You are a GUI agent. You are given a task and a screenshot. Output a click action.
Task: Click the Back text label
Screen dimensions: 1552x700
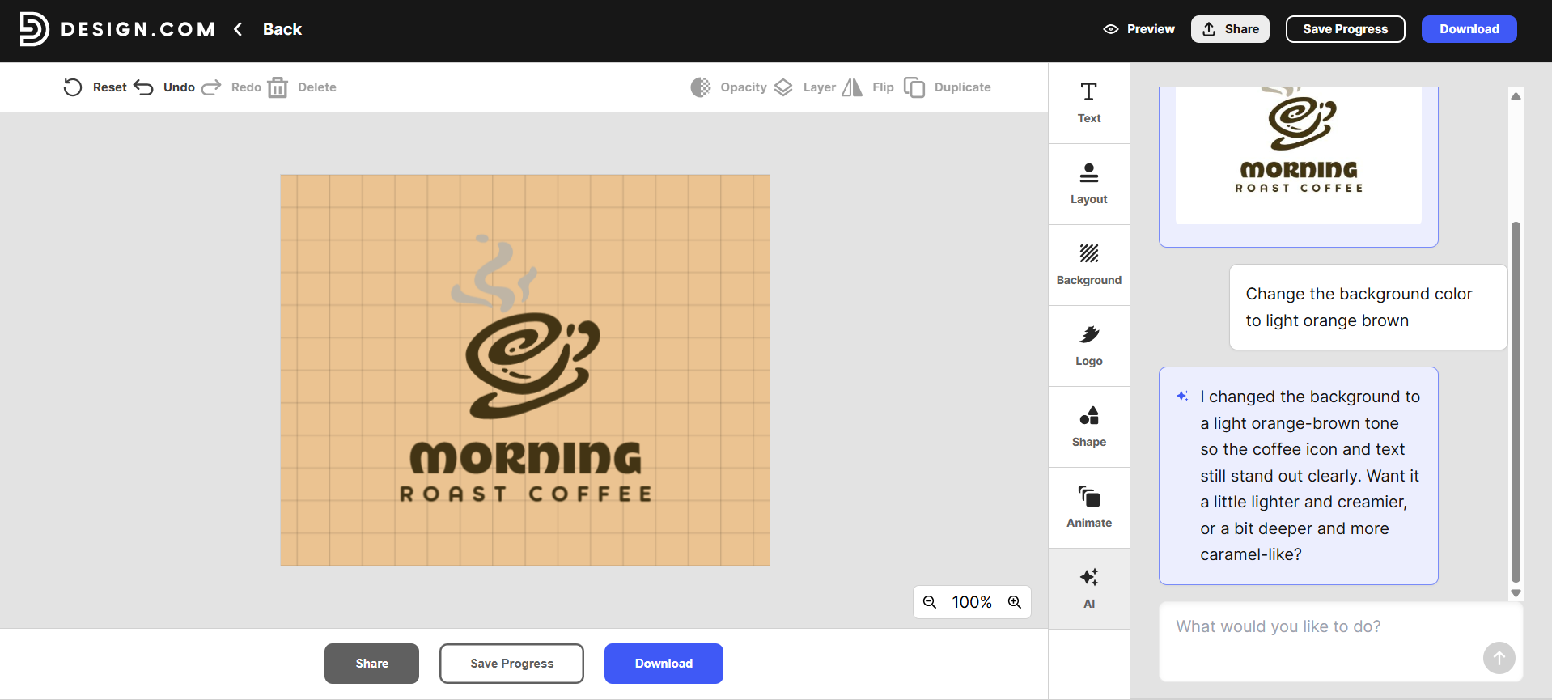click(282, 29)
